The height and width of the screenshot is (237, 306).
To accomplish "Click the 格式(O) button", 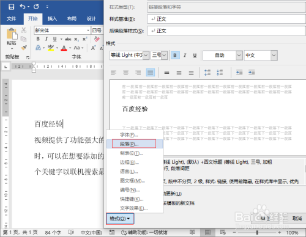I will (x=120, y=219).
